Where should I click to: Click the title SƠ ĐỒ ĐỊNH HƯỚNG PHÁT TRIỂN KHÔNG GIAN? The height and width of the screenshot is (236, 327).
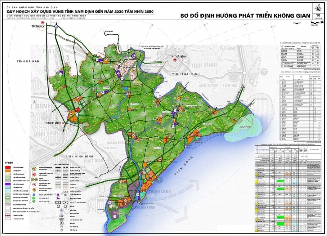click(x=245, y=16)
